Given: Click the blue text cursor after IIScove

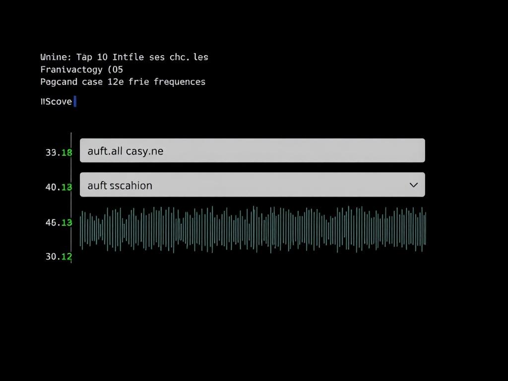Looking at the screenshot, I should (x=75, y=102).
